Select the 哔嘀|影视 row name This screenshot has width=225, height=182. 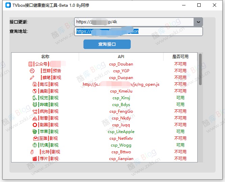click(x=48, y=105)
